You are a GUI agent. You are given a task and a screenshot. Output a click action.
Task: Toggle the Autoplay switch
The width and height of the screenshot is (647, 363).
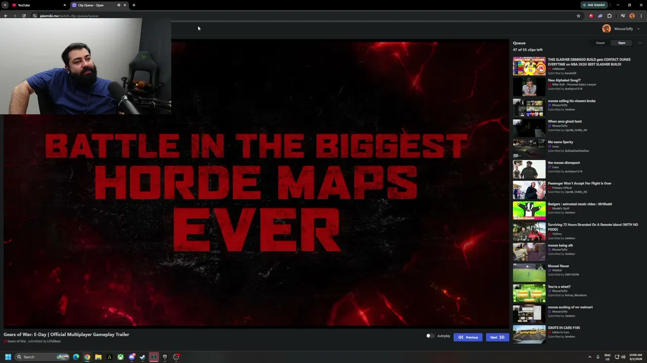pos(430,336)
